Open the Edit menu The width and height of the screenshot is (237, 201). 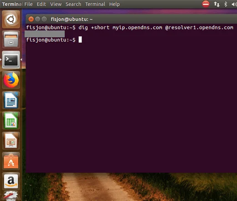click(41, 4)
